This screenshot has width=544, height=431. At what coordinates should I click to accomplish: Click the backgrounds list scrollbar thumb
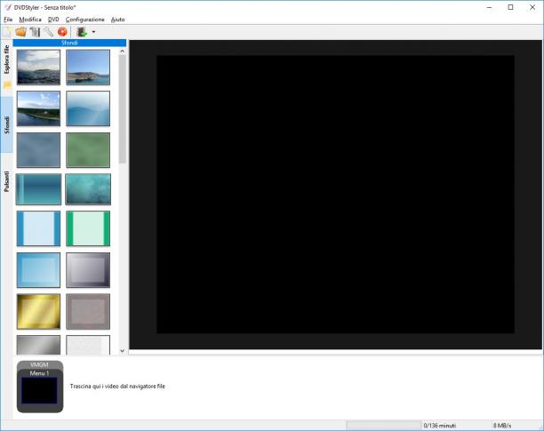tap(122, 109)
